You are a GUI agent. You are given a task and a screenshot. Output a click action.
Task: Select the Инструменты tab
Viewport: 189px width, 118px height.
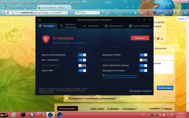(114, 26)
